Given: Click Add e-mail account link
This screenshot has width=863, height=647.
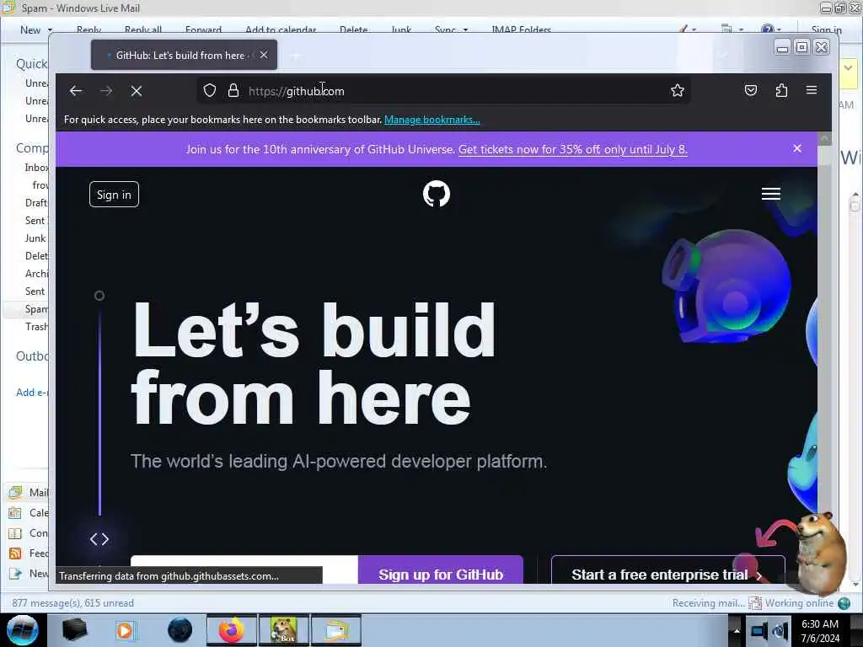Looking at the screenshot, I should pyautogui.click(x=32, y=393).
